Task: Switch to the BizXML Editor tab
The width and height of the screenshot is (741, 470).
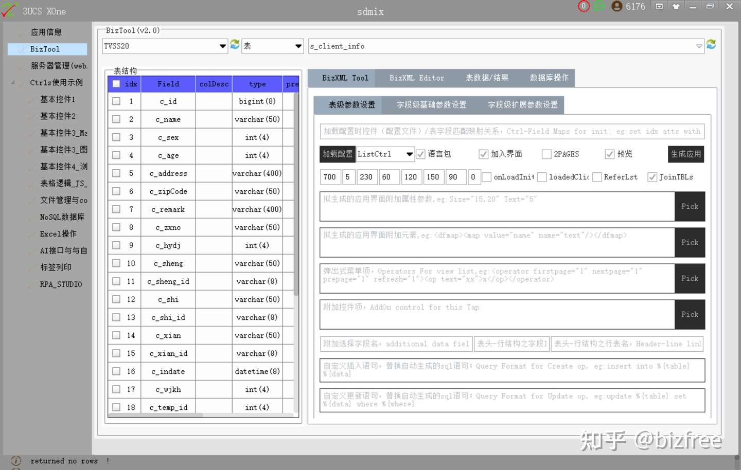Action: tap(417, 78)
